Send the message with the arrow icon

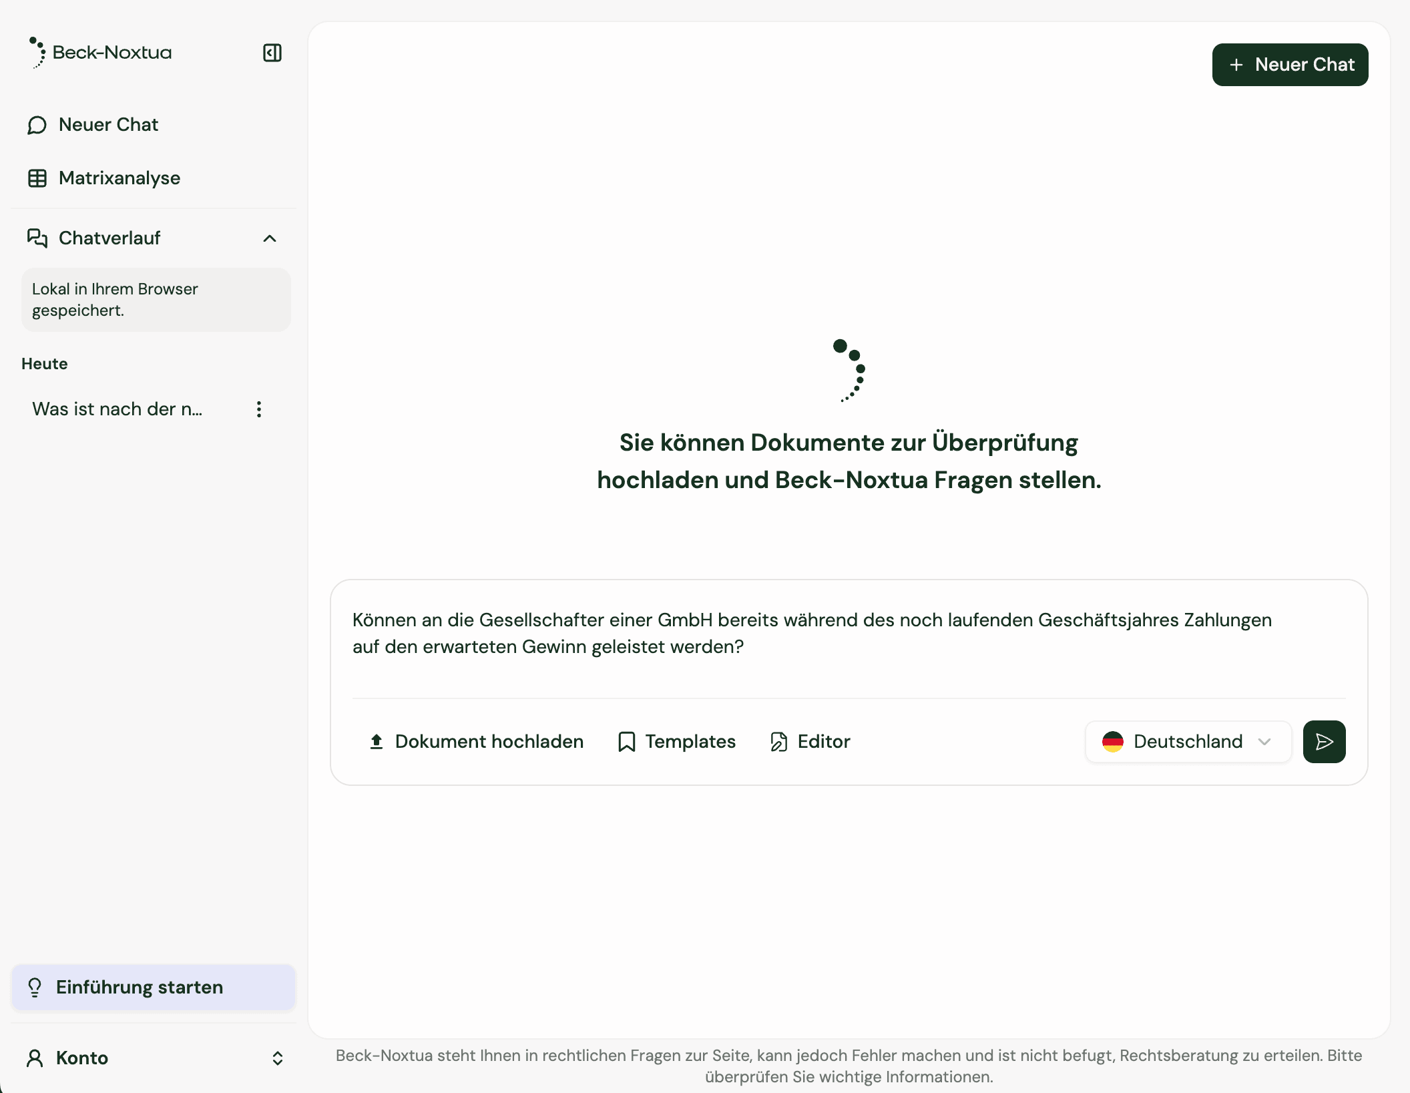[x=1324, y=742]
